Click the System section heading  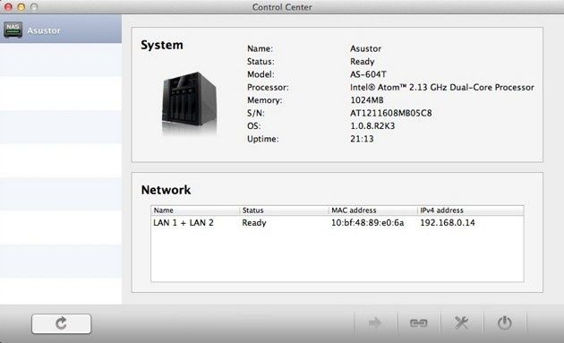162,45
